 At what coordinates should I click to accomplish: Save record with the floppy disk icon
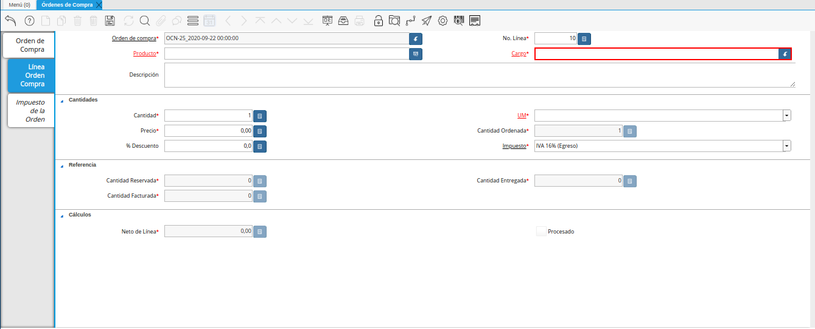[x=110, y=21]
